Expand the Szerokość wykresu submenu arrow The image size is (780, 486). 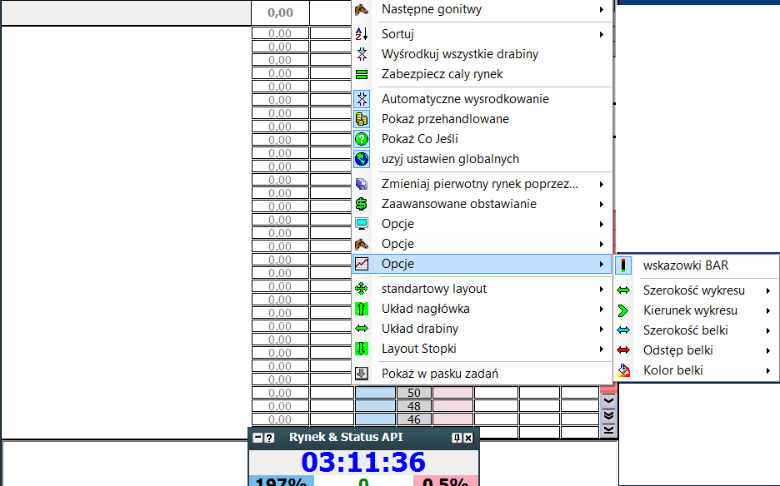pyautogui.click(x=768, y=290)
